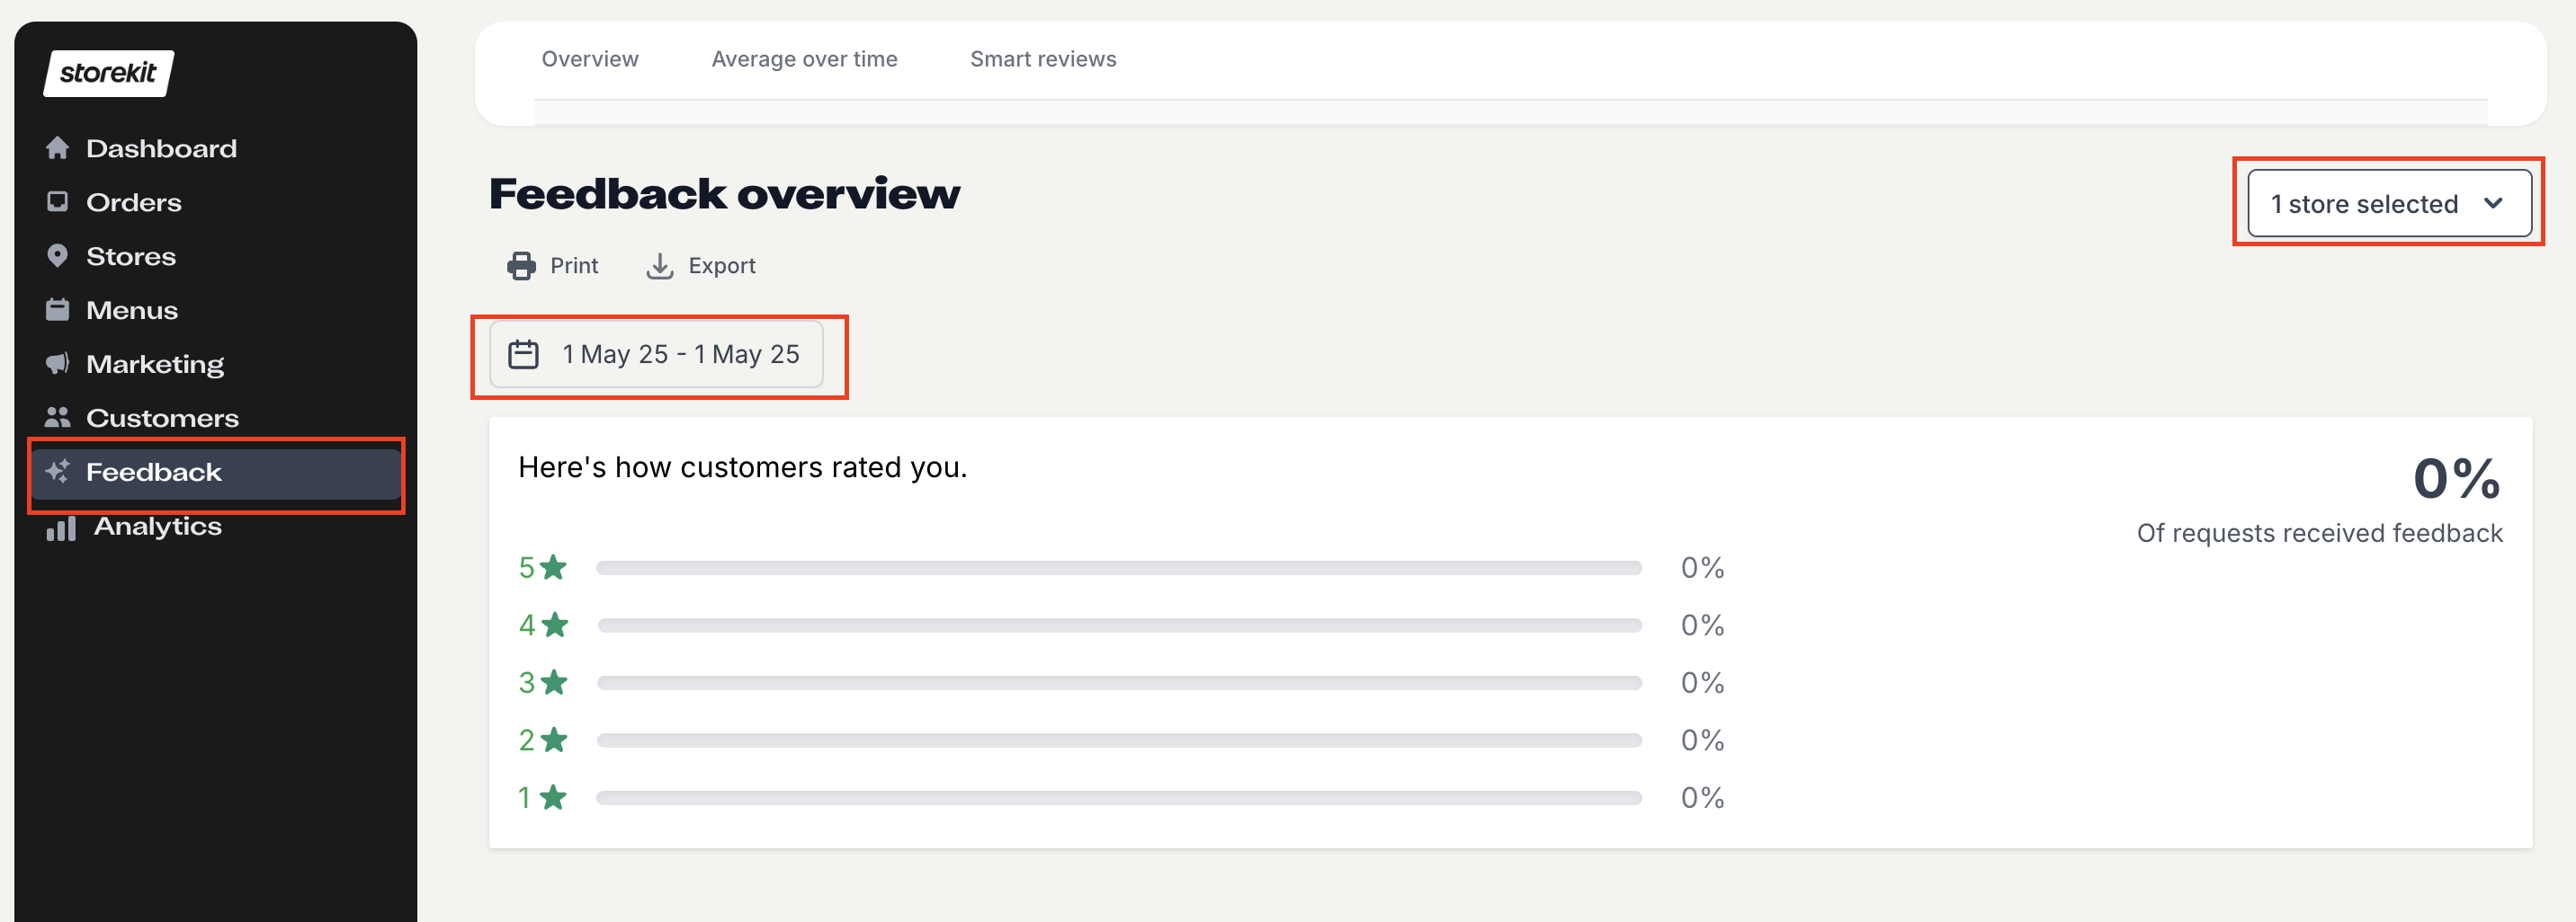Open Analytics section

[x=158, y=527]
